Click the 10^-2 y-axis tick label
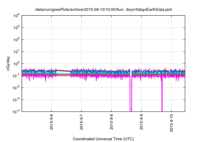Image resolution: width=204 pixels, height=142 pixels. (x=16, y=88)
